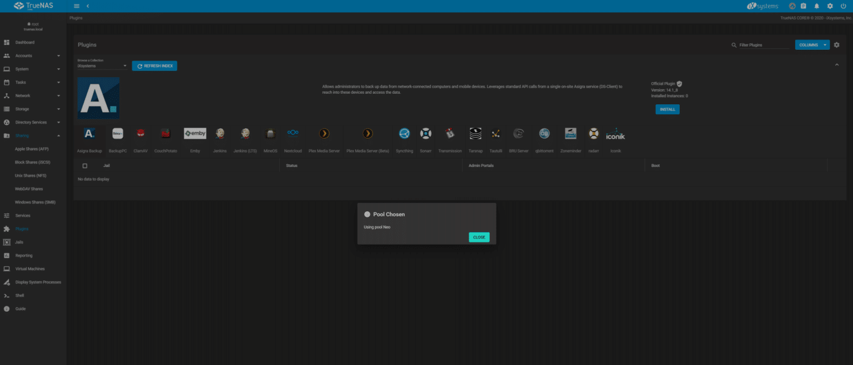This screenshot has width=853, height=365.
Task: Select Plex Media Server (Beta) plugin
Action: point(368,133)
